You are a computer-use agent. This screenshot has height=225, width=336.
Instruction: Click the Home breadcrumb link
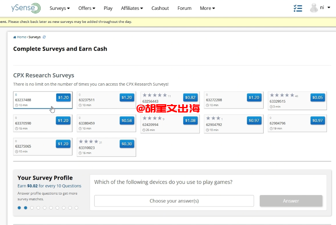[21, 37]
